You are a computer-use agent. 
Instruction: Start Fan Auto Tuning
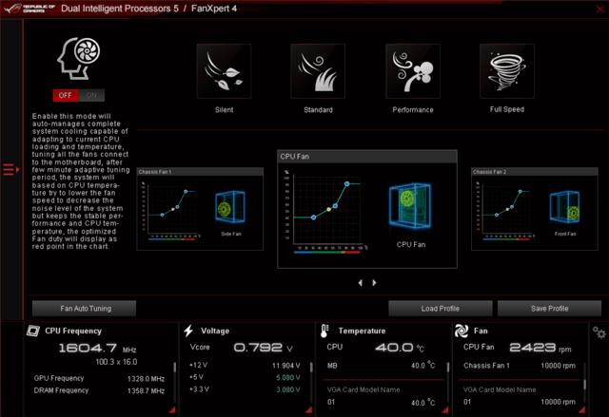(85, 309)
